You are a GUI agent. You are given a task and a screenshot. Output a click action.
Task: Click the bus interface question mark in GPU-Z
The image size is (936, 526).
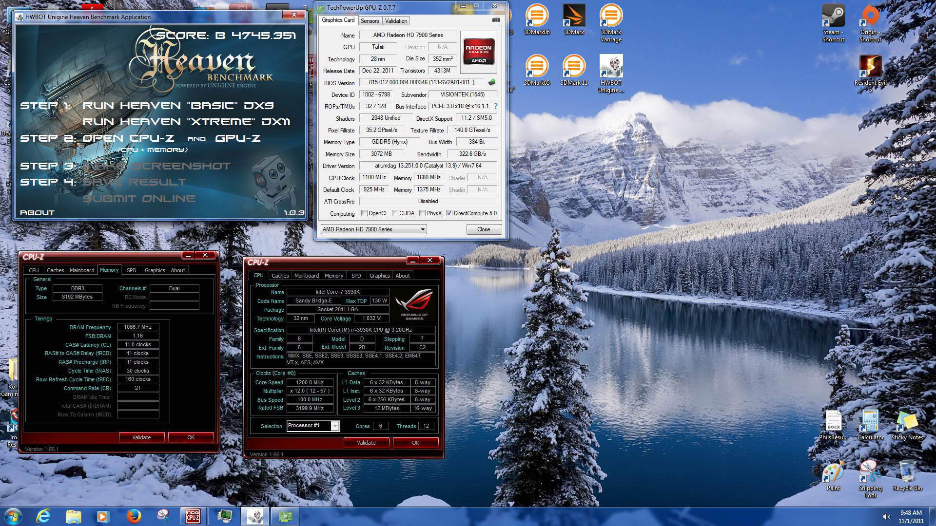(496, 106)
